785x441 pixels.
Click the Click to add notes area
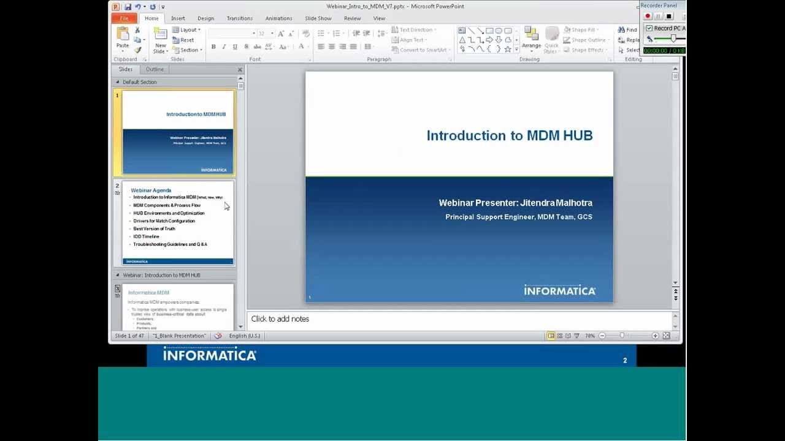[460, 319]
